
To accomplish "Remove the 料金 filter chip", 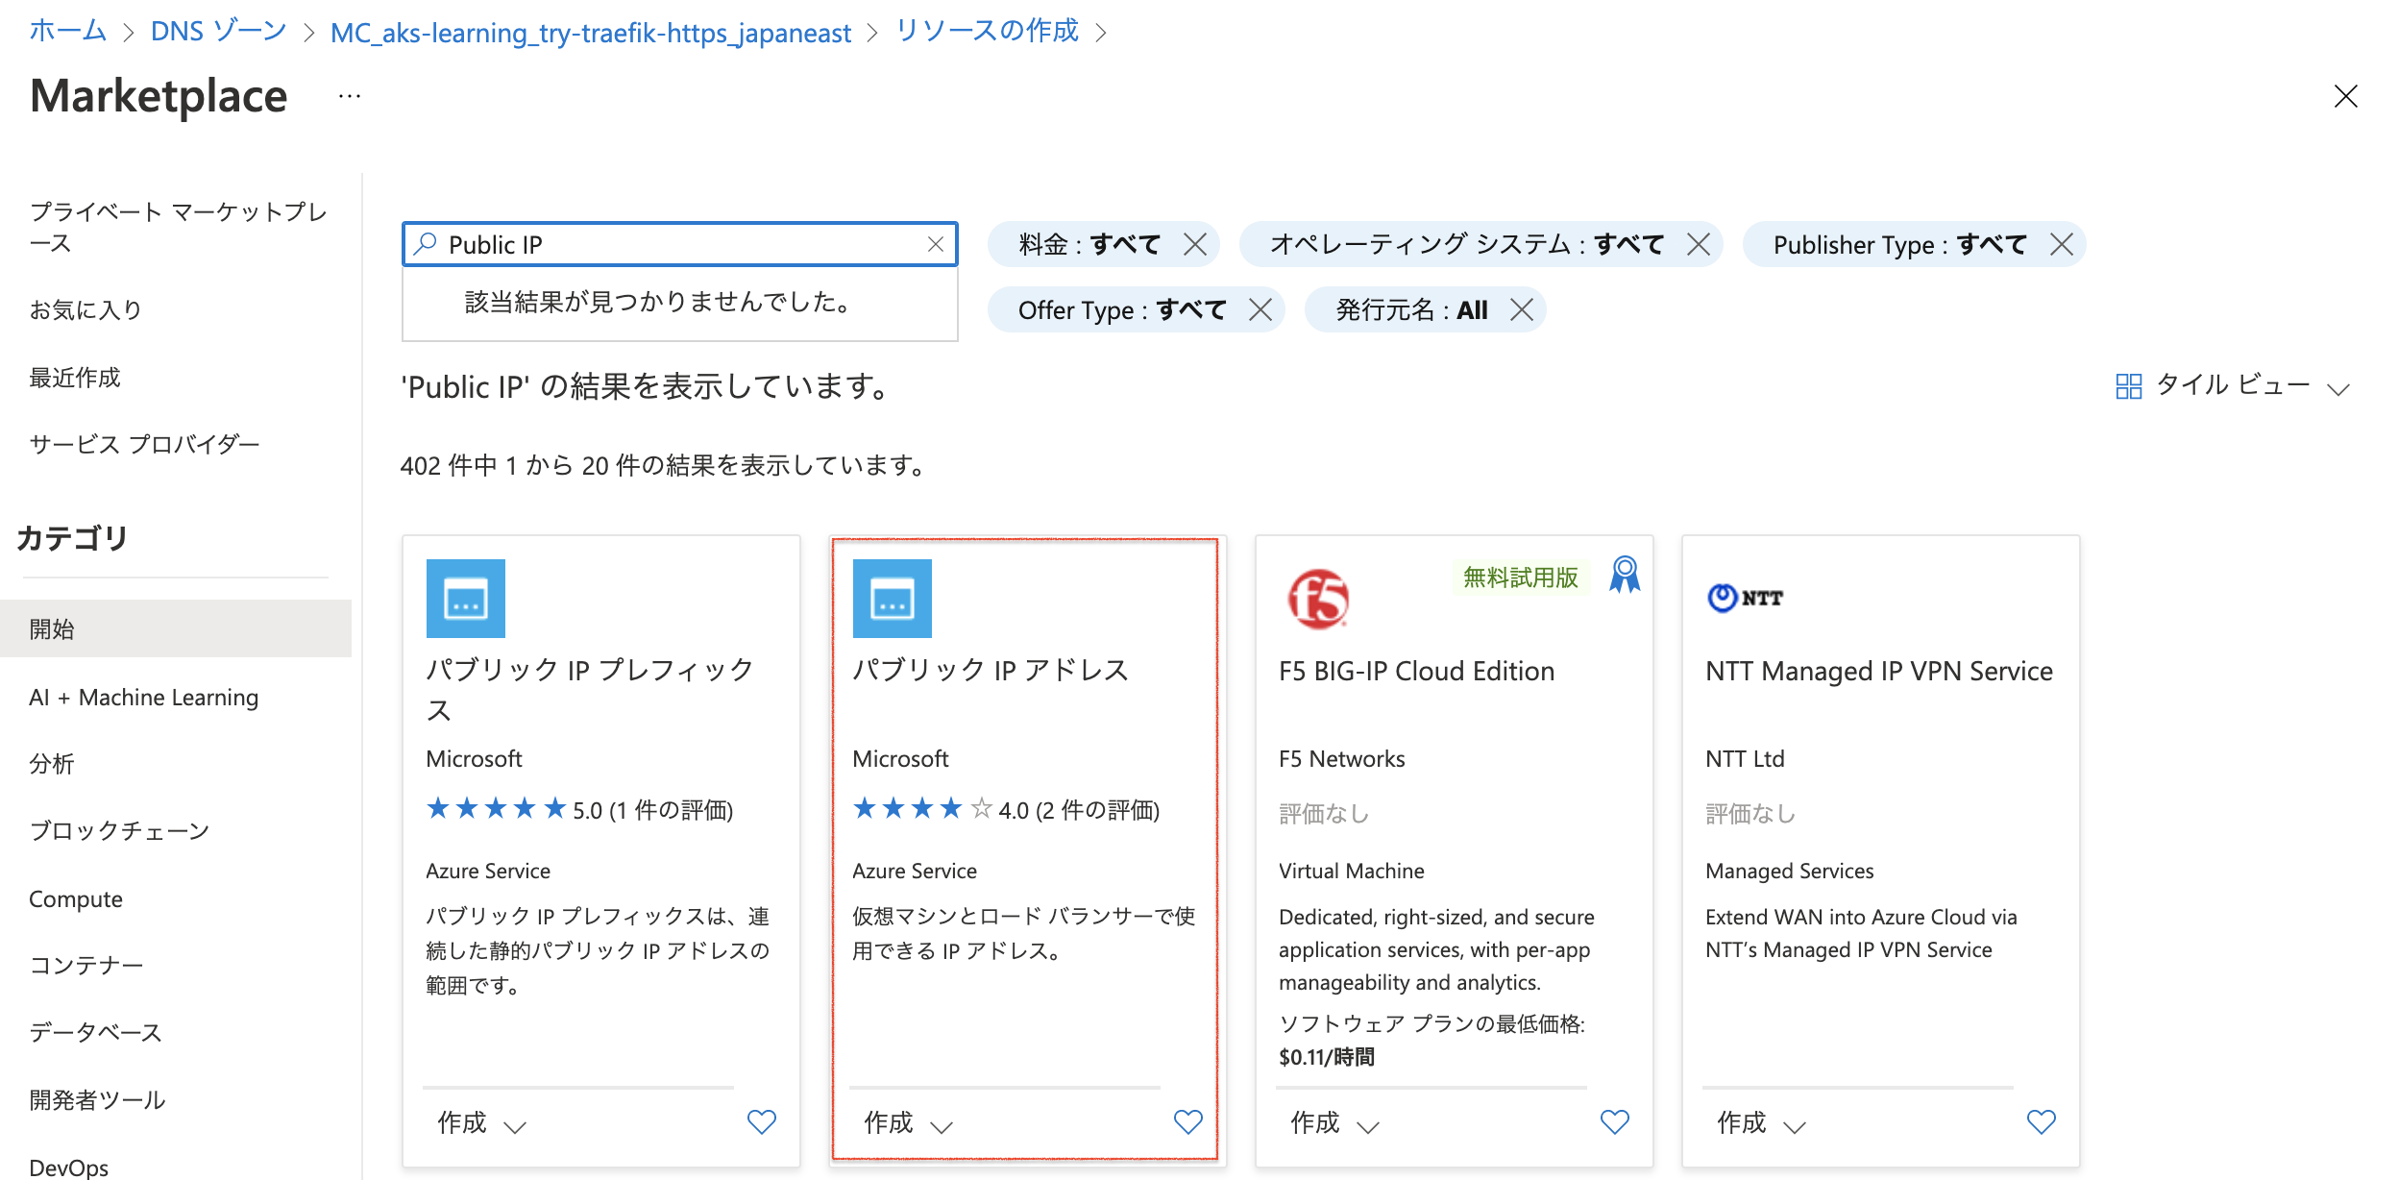I will click(x=1195, y=244).
